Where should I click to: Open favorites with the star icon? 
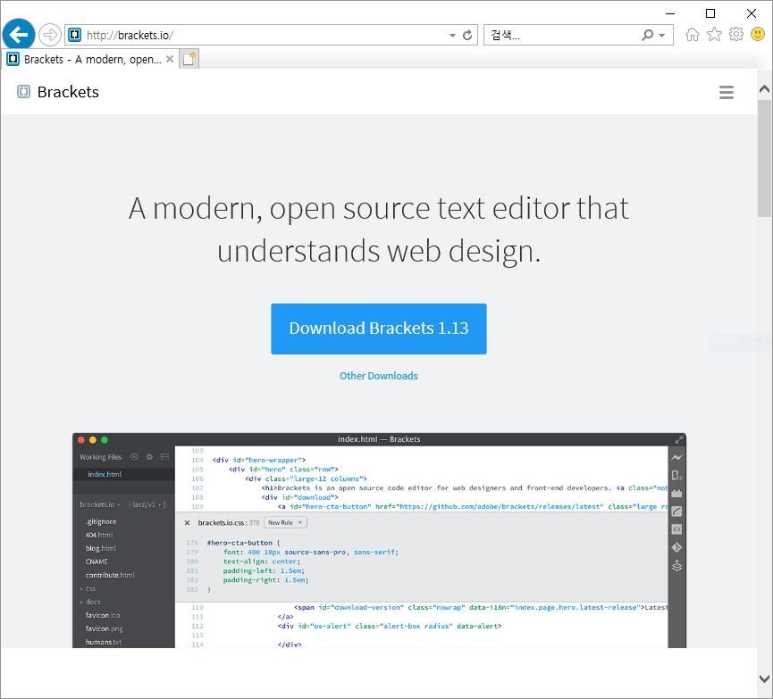coord(714,35)
